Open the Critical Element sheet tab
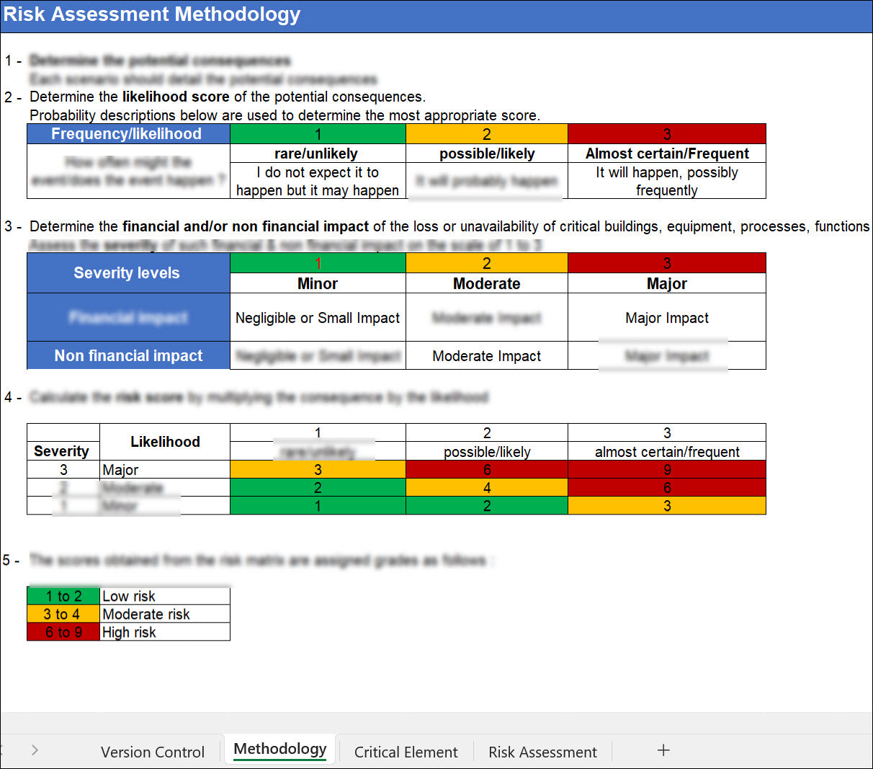This screenshot has width=873, height=769. 406,752
